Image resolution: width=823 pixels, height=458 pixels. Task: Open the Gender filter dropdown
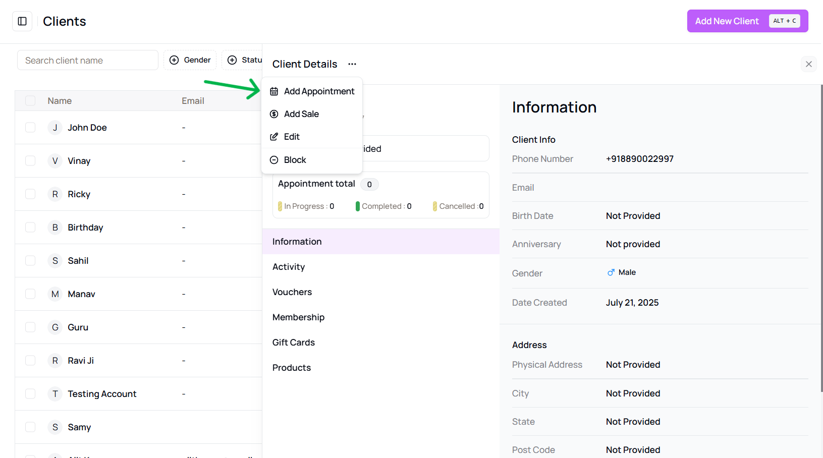[190, 60]
